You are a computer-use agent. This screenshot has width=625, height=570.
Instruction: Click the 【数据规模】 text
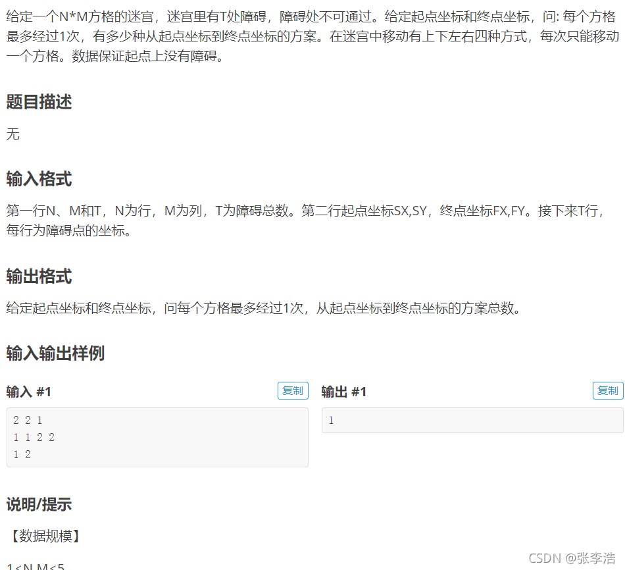[x=42, y=536]
